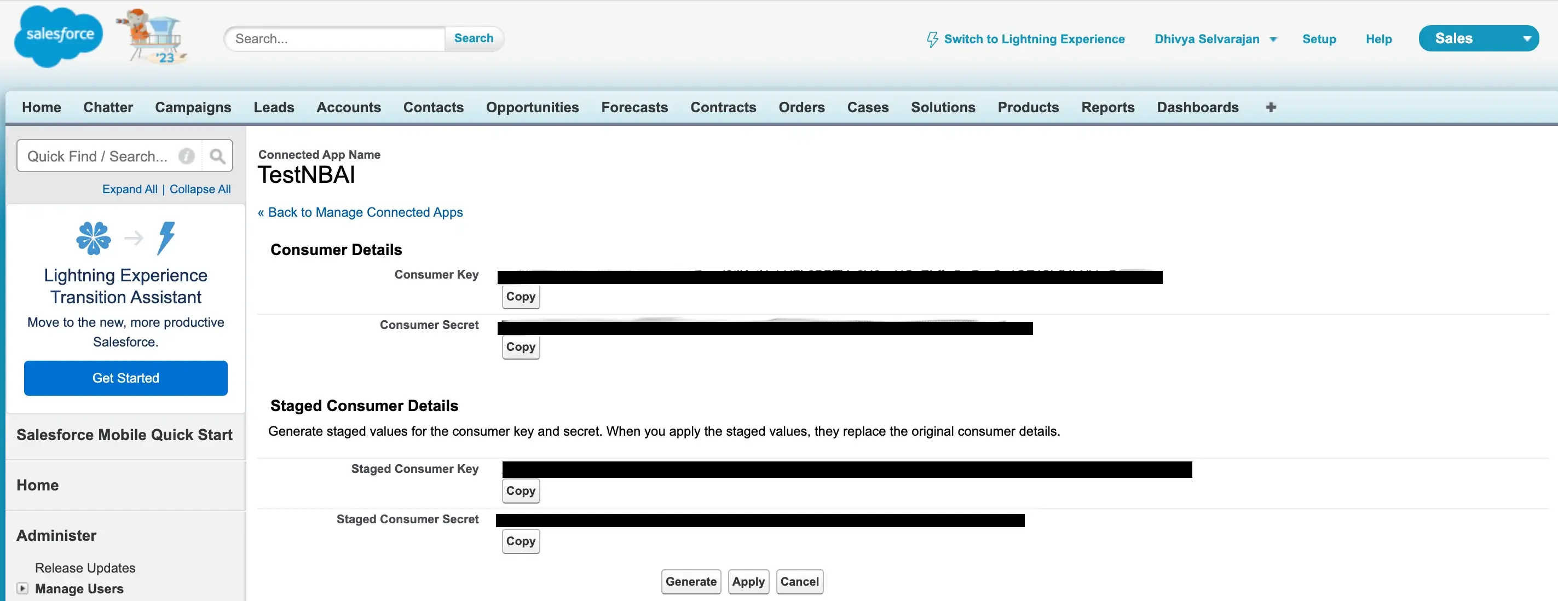Image resolution: width=1558 pixels, height=601 pixels.
Task: Select the Solutions tab
Action: (943, 107)
